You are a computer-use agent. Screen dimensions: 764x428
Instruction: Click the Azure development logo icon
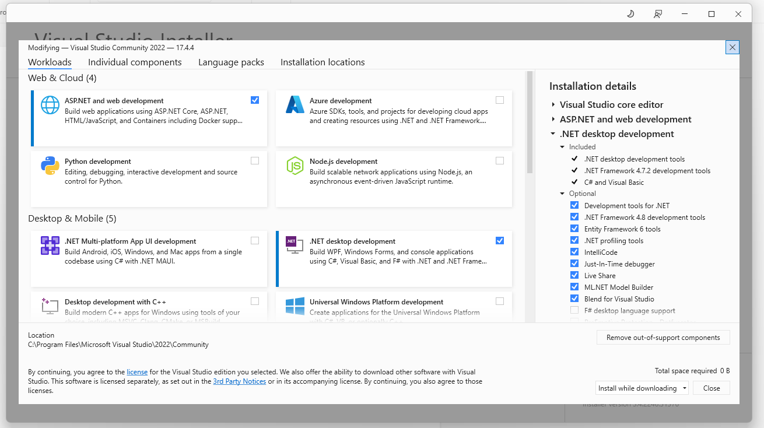pyautogui.click(x=295, y=105)
